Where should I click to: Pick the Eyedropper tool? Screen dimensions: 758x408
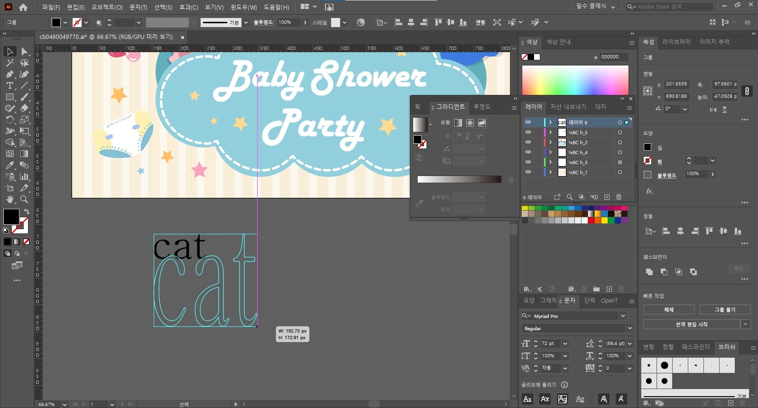pos(9,166)
